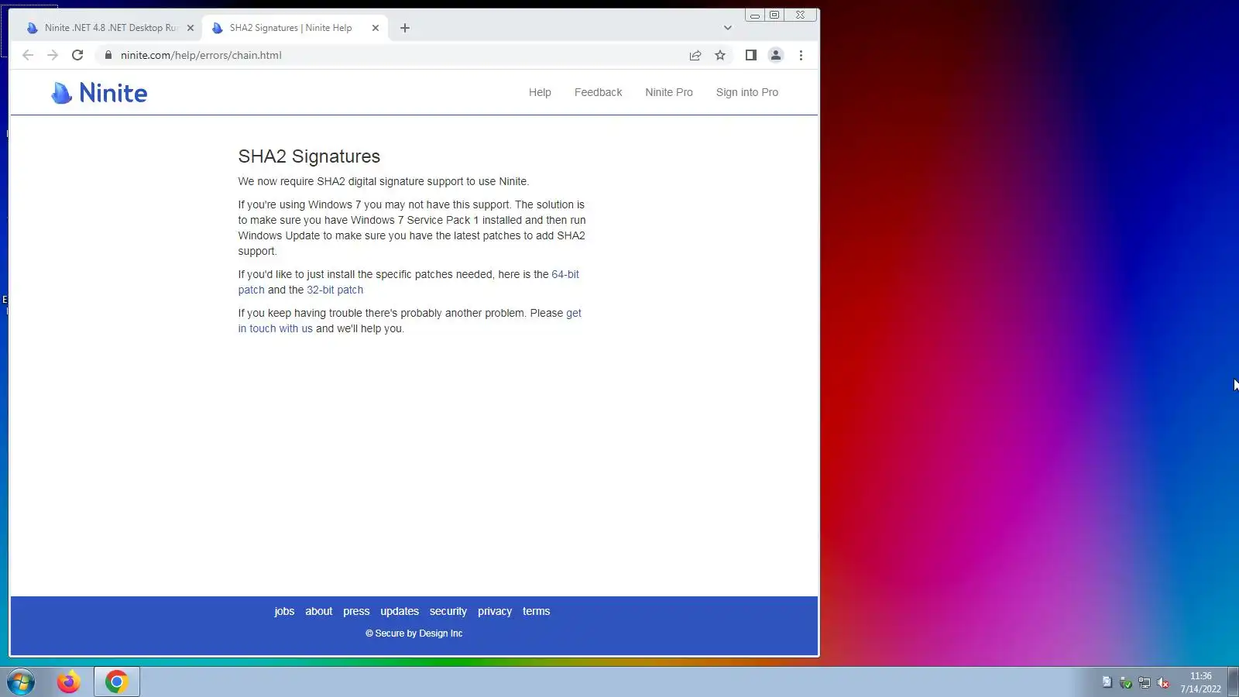1239x697 pixels.
Task: Launch Firefox from taskbar
Action: (69, 682)
